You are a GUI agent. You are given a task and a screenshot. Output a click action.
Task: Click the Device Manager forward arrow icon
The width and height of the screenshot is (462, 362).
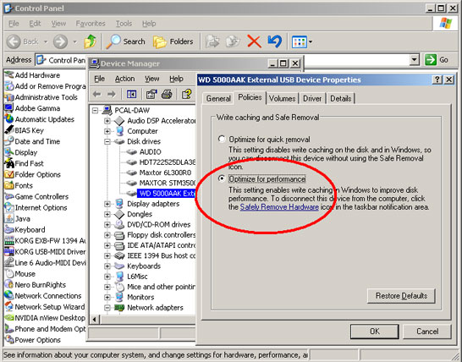pyautogui.click(x=112, y=94)
